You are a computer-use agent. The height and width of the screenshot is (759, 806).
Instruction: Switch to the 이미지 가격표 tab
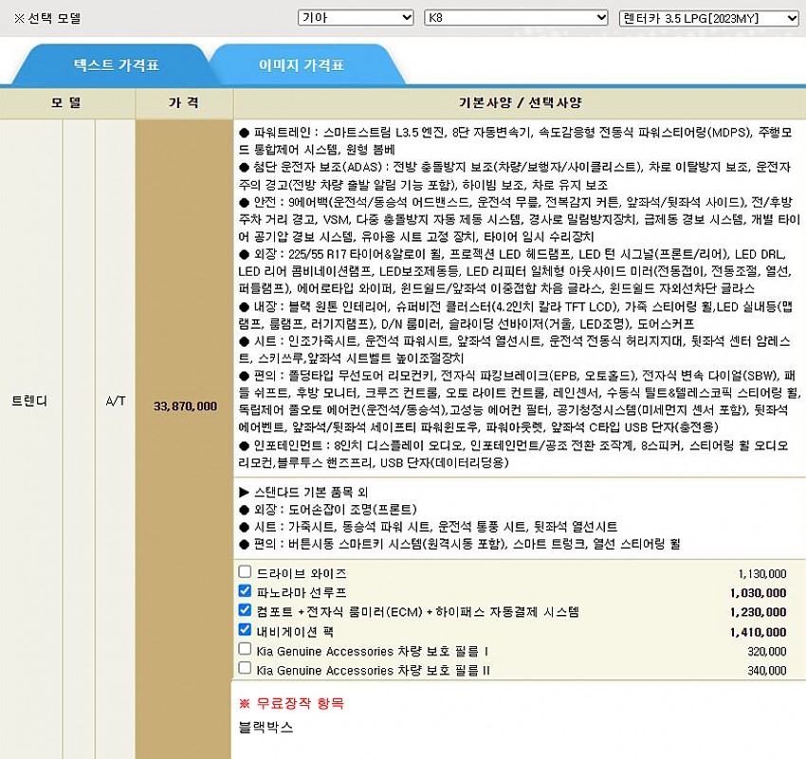coord(302,66)
